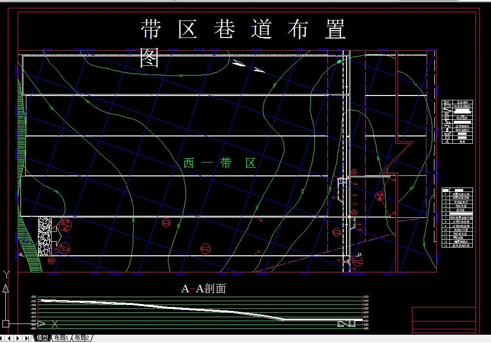This screenshot has width=491, height=343.
Task: Click the numbered equipment table on the right
Action: [456, 219]
